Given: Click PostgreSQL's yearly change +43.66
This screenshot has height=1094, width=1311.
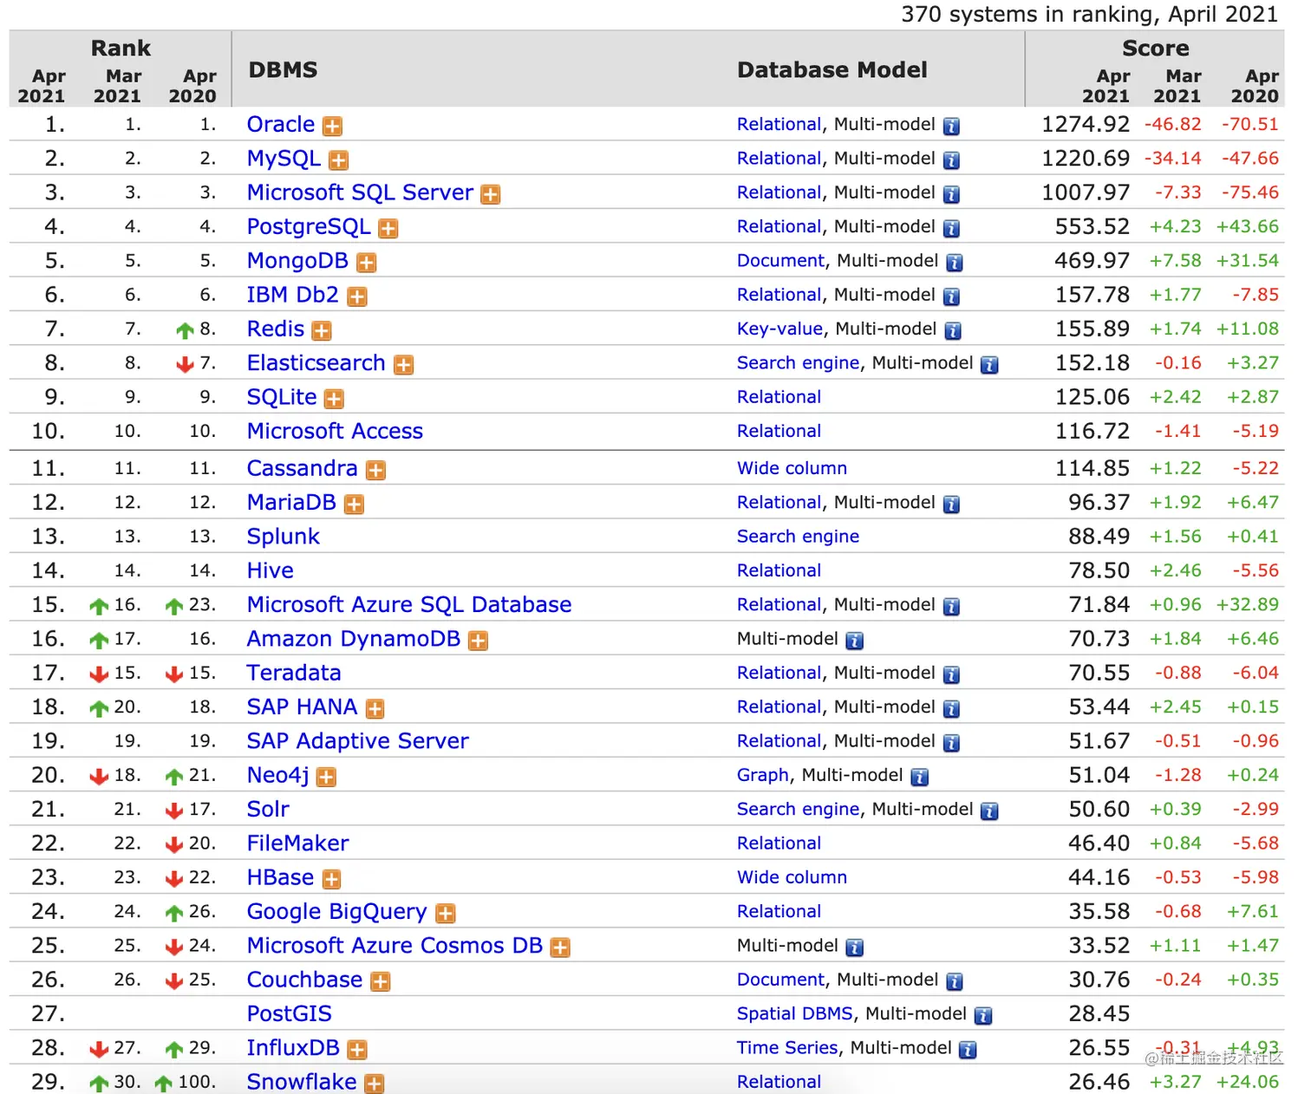Looking at the screenshot, I should pos(1248,226).
